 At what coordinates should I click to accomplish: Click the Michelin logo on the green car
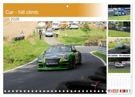(52, 63)
